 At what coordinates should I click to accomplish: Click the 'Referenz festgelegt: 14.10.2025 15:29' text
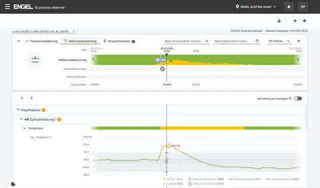[286, 31]
